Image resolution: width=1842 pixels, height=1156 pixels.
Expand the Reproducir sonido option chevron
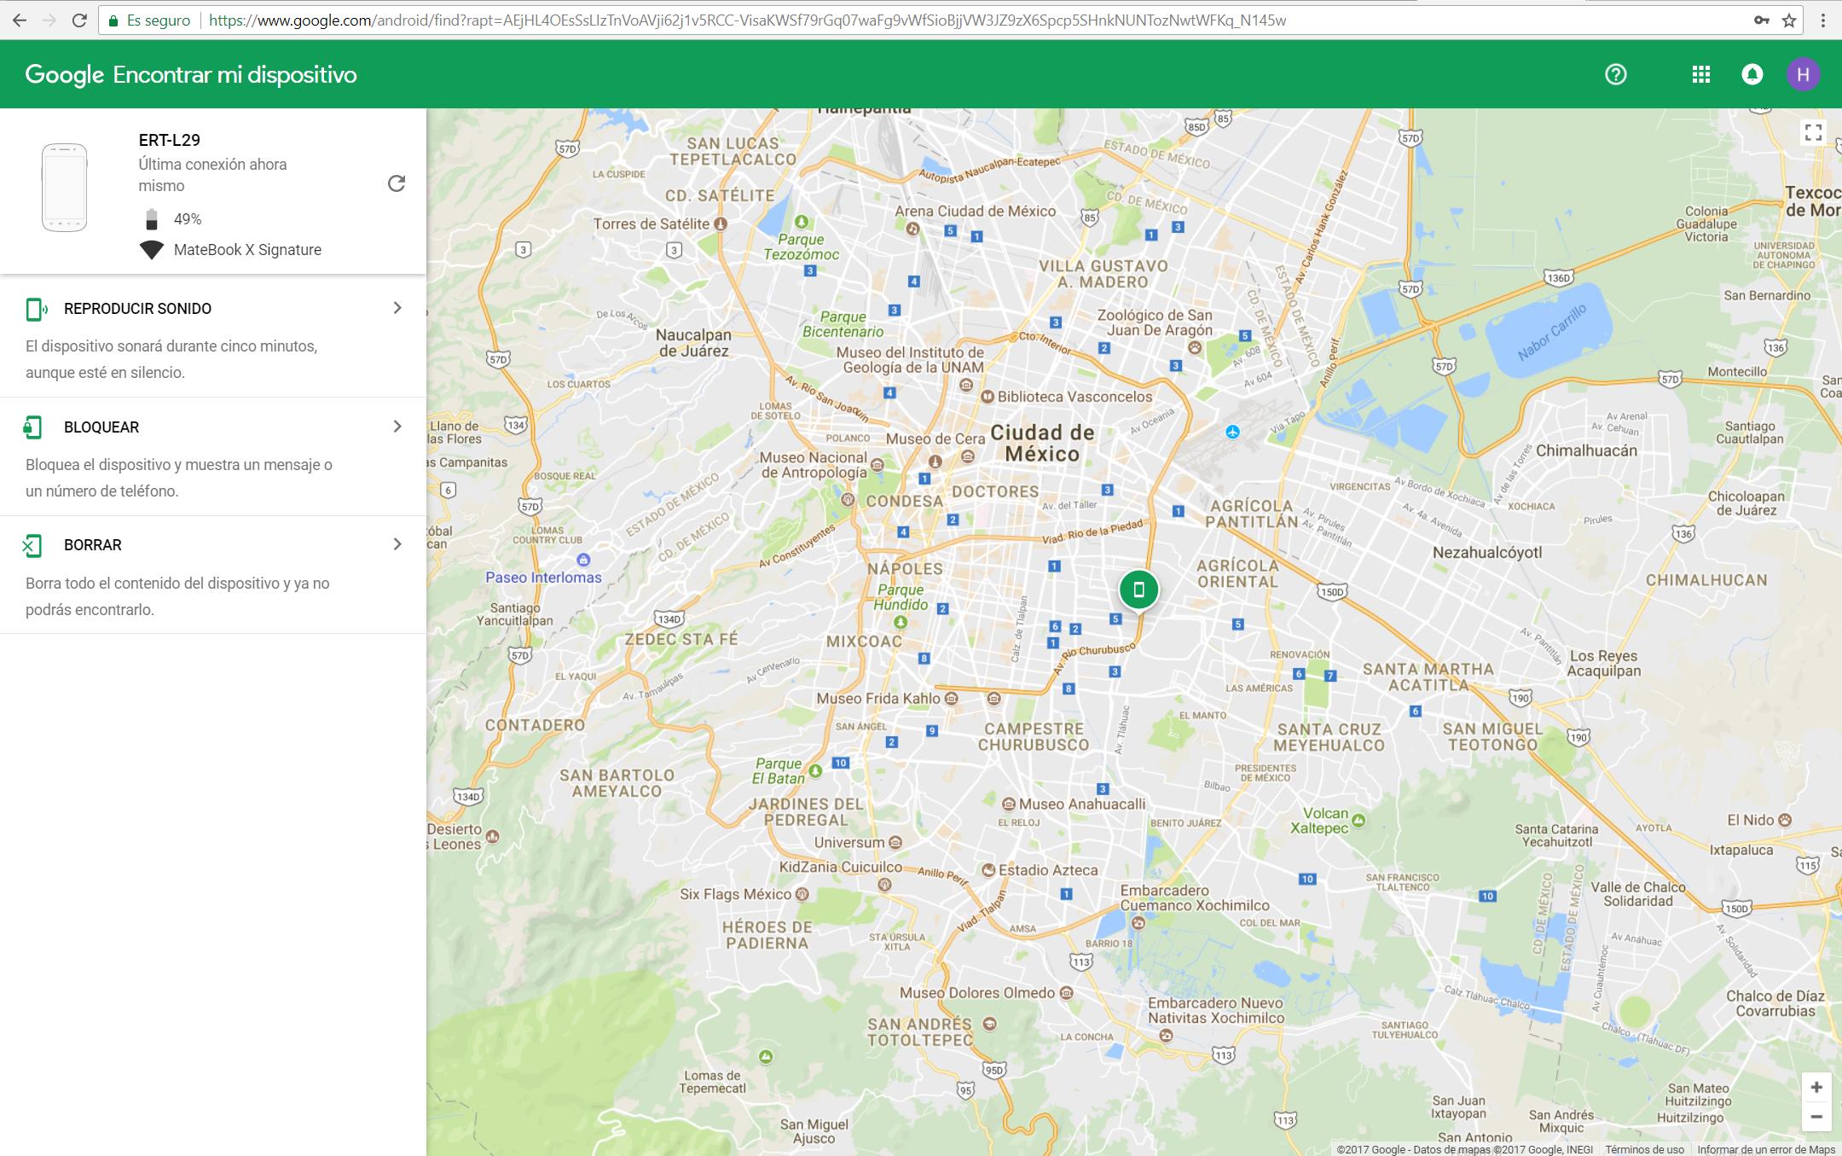[397, 308]
